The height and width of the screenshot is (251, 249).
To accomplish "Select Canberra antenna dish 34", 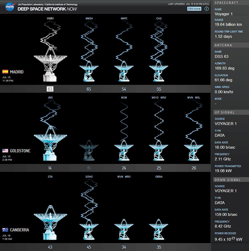I will [124, 229].
